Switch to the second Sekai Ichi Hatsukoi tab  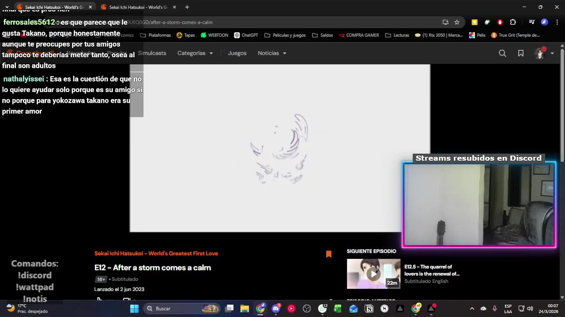(x=138, y=7)
